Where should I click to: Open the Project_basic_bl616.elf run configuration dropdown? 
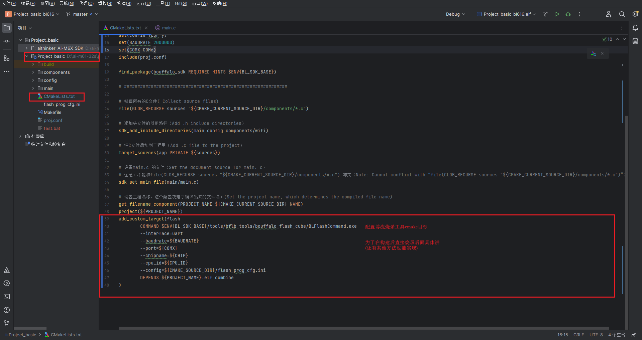click(506, 14)
